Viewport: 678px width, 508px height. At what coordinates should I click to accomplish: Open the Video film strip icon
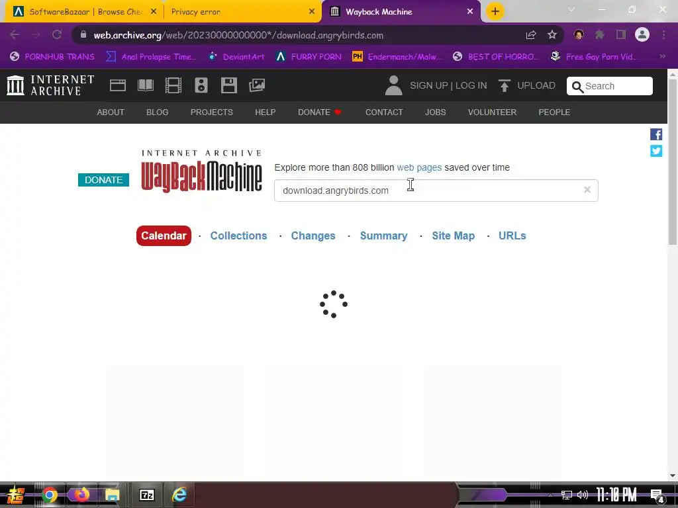click(x=173, y=85)
